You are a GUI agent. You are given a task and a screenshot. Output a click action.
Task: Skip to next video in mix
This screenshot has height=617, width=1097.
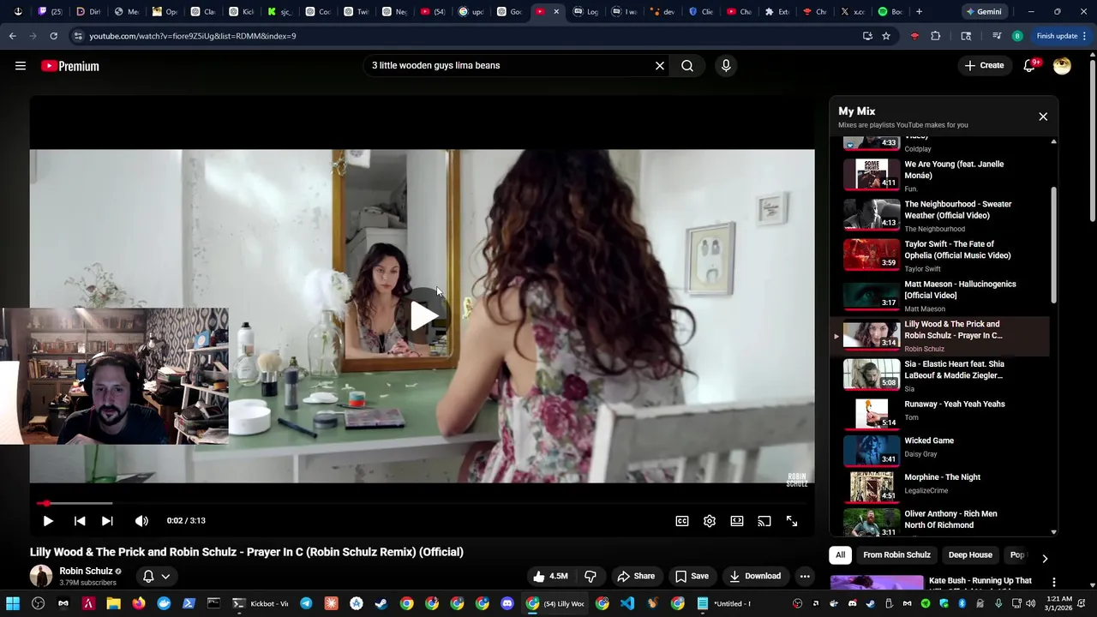[x=107, y=521]
